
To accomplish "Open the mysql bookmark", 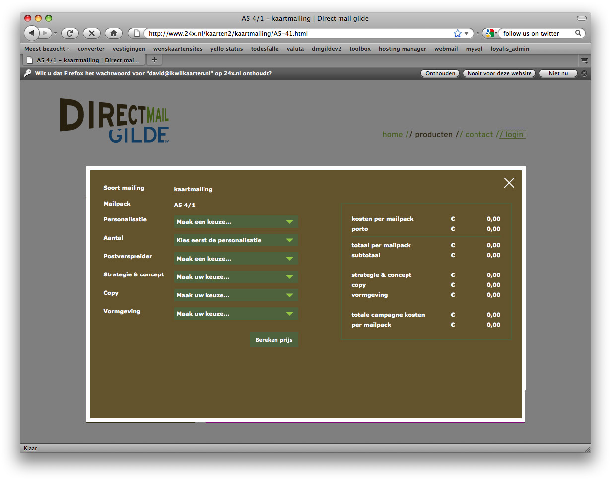I will pyautogui.click(x=474, y=49).
